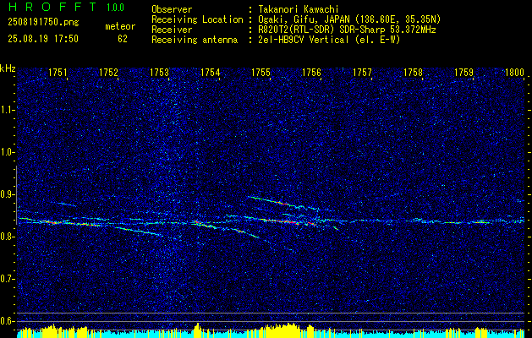Click the 0.7 frequency axis label
The height and width of the screenshot is (338, 532).
pos(7,279)
